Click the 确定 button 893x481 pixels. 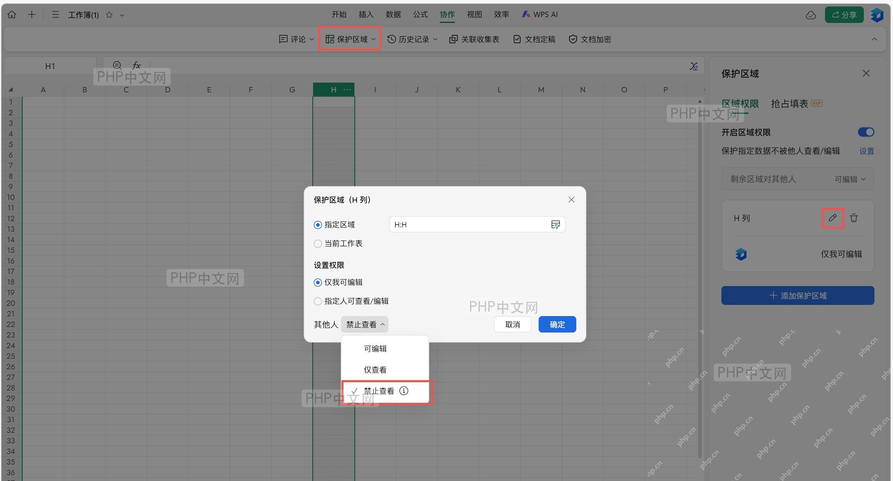coord(557,324)
